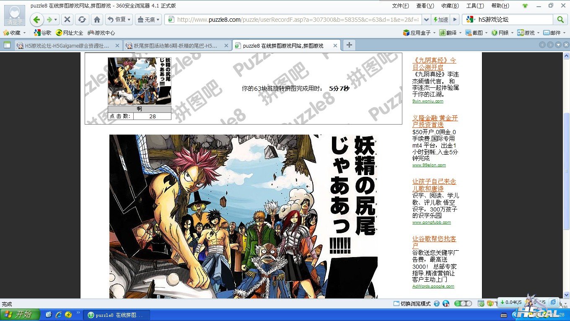This screenshot has width=570, height=321.
Task: Open the 网址大全 bookmark
Action: 70,33
